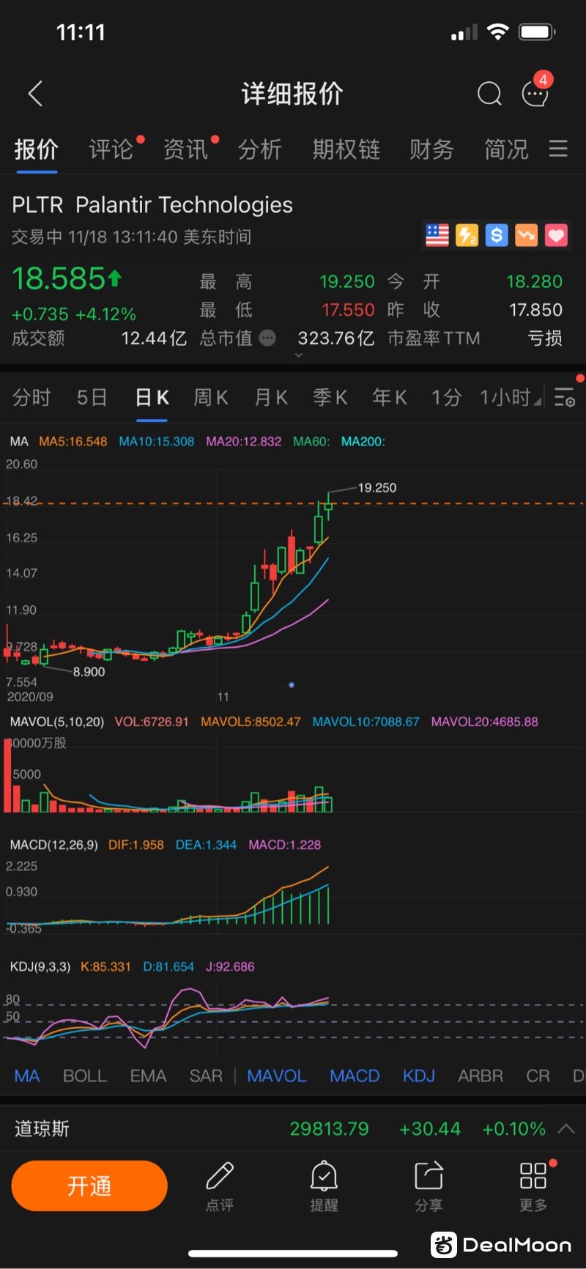Tap the MA20:12.832 legend value

(x=244, y=441)
